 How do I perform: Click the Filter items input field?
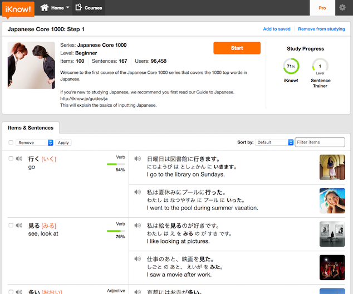click(x=320, y=142)
